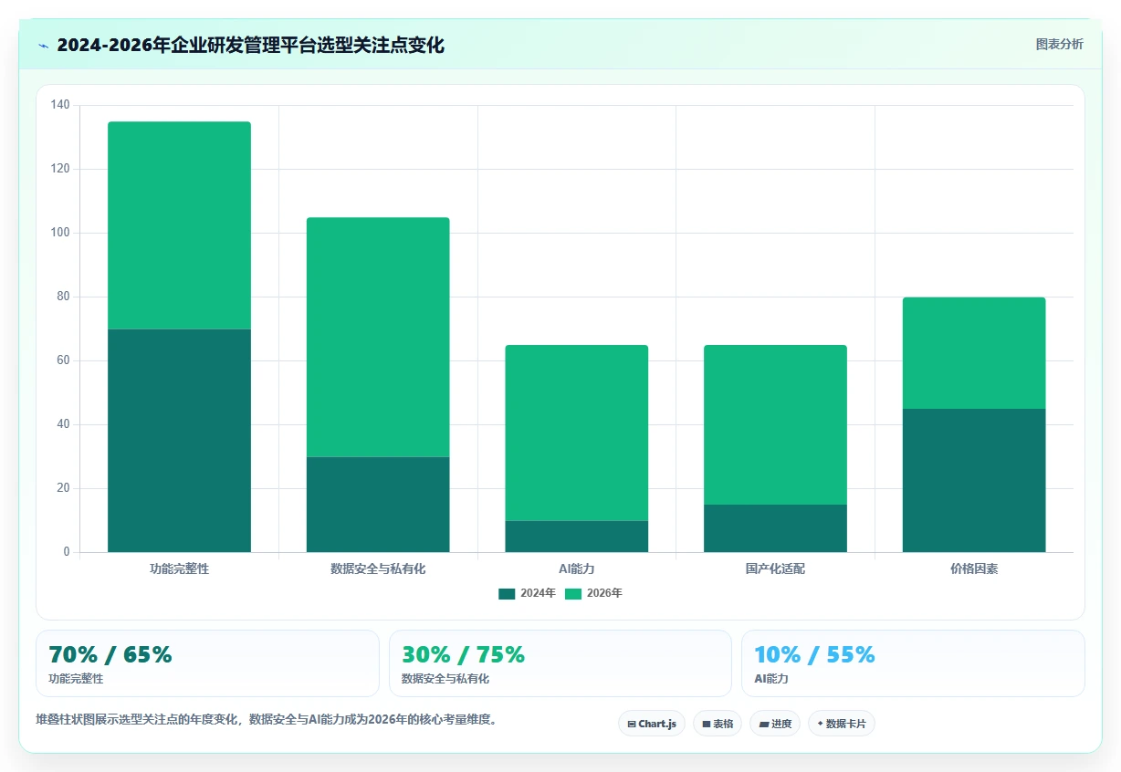The height and width of the screenshot is (772, 1121).
Task: Click the 30% / 75% data card value
Action: click(463, 654)
